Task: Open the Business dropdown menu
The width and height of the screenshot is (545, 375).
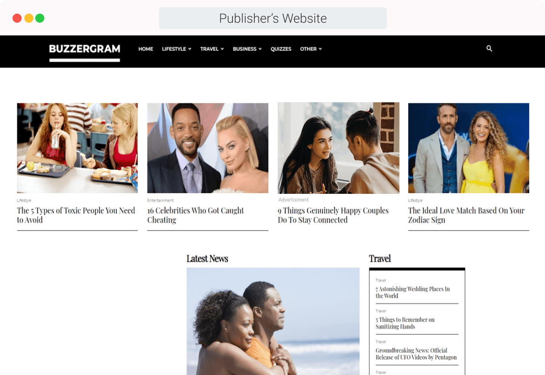Action: coord(247,49)
